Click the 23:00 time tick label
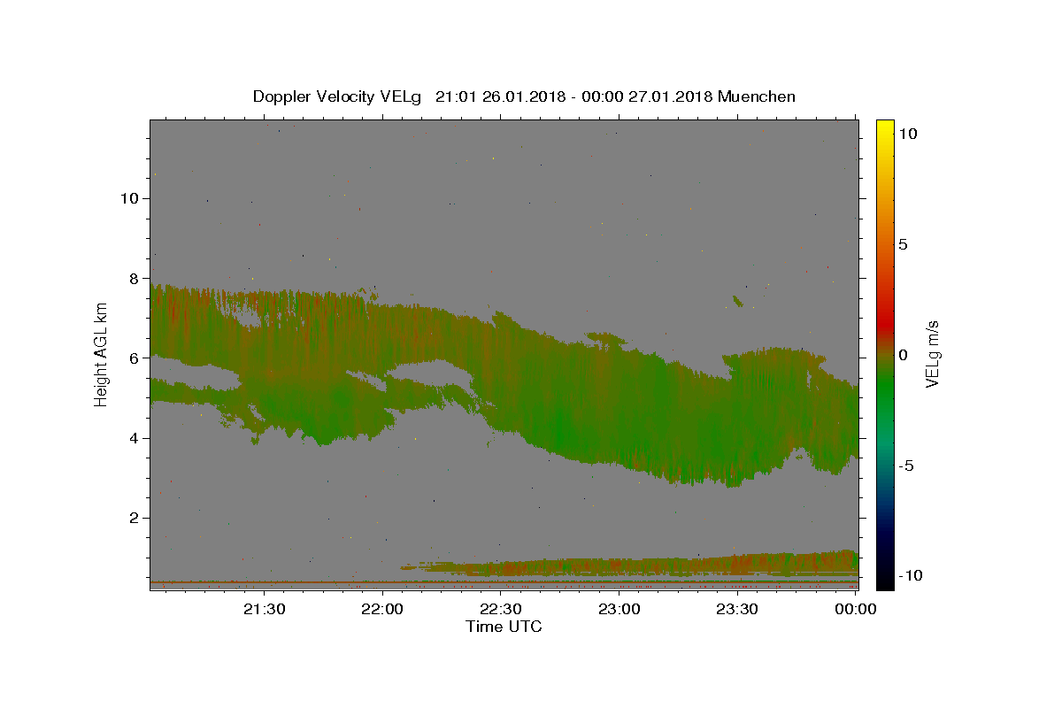1062x708 pixels. coord(619,609)
